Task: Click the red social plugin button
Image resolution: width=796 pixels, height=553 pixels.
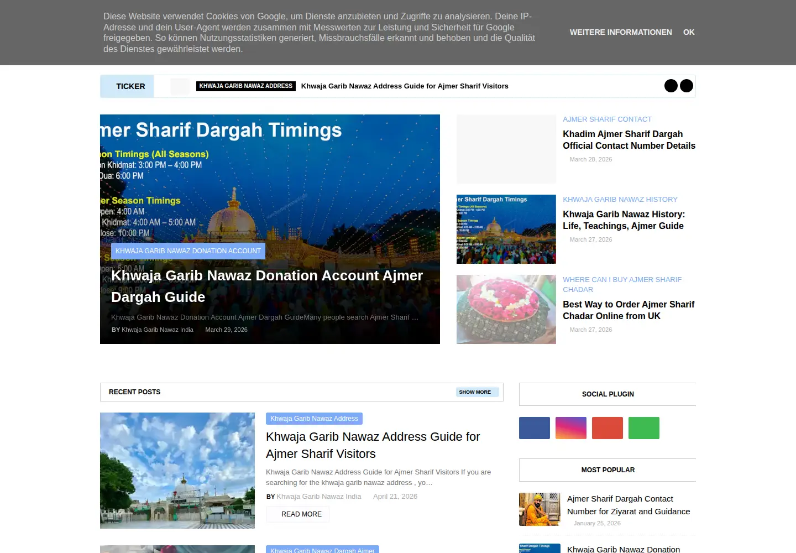Action: 608,428
